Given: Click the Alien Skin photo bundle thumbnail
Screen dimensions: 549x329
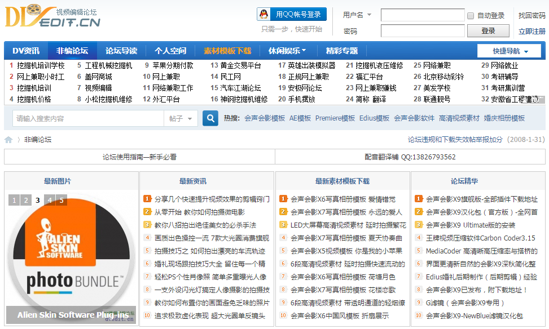Looking at the screenshot, I should click(72, 259).
